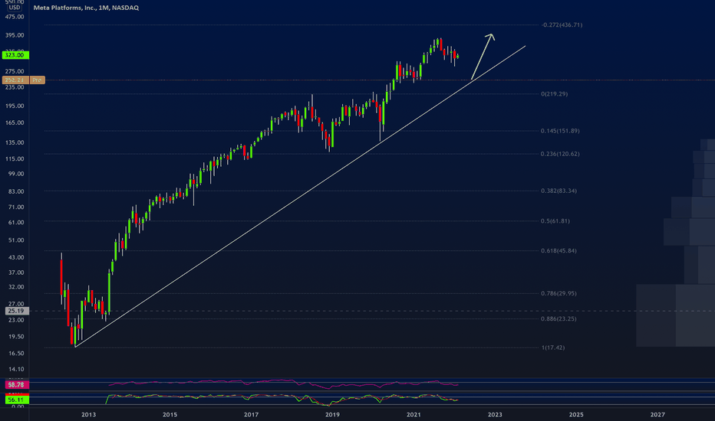Click 14.10 on the price axis
Image resolution: width=715 pixels, height=421 pixels.
pyautogui.click(x=16, y=369)
